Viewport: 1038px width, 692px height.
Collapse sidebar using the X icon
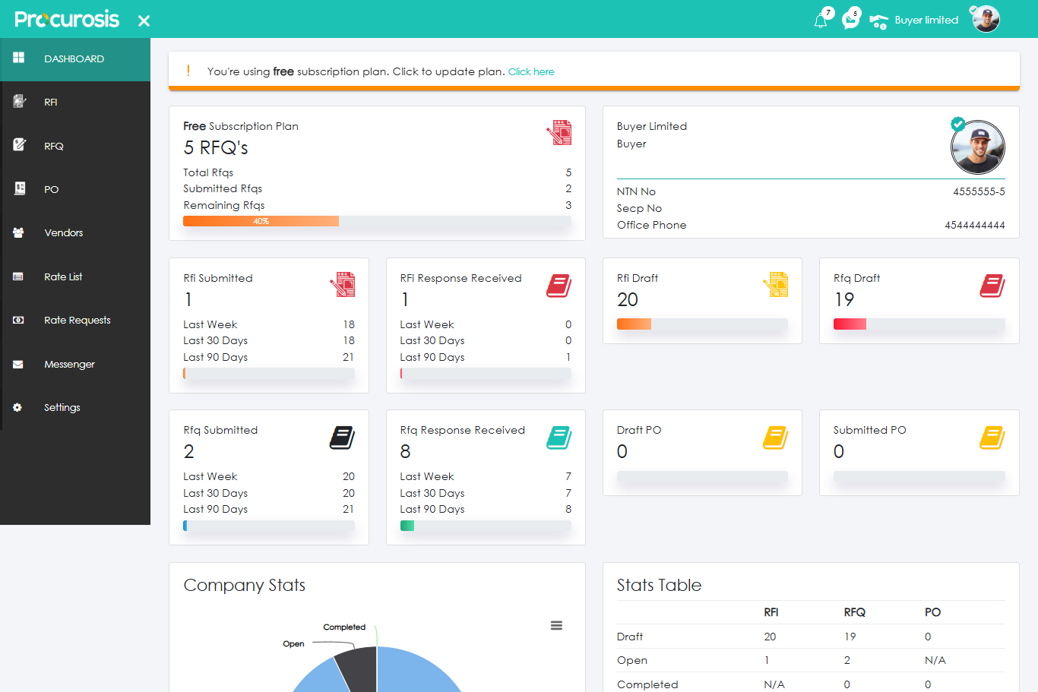coord(144,21)
